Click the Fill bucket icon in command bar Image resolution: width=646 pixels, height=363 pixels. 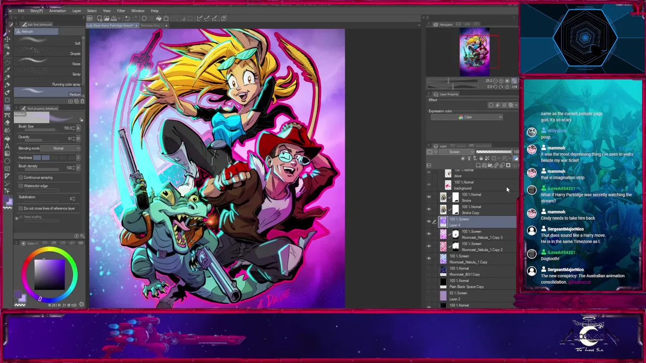[158, 19]
